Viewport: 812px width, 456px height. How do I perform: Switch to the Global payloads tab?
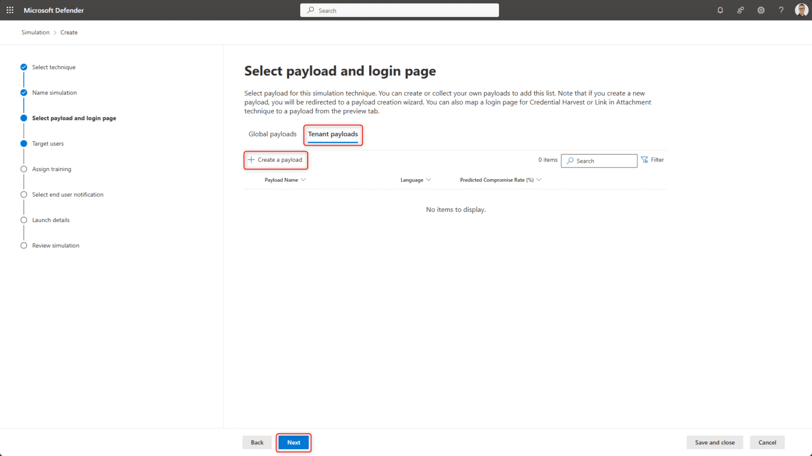[x=272, y=134]
